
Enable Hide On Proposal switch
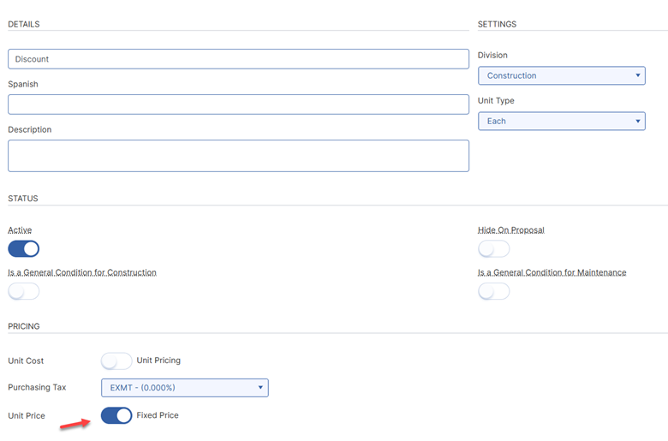(493, 249)
